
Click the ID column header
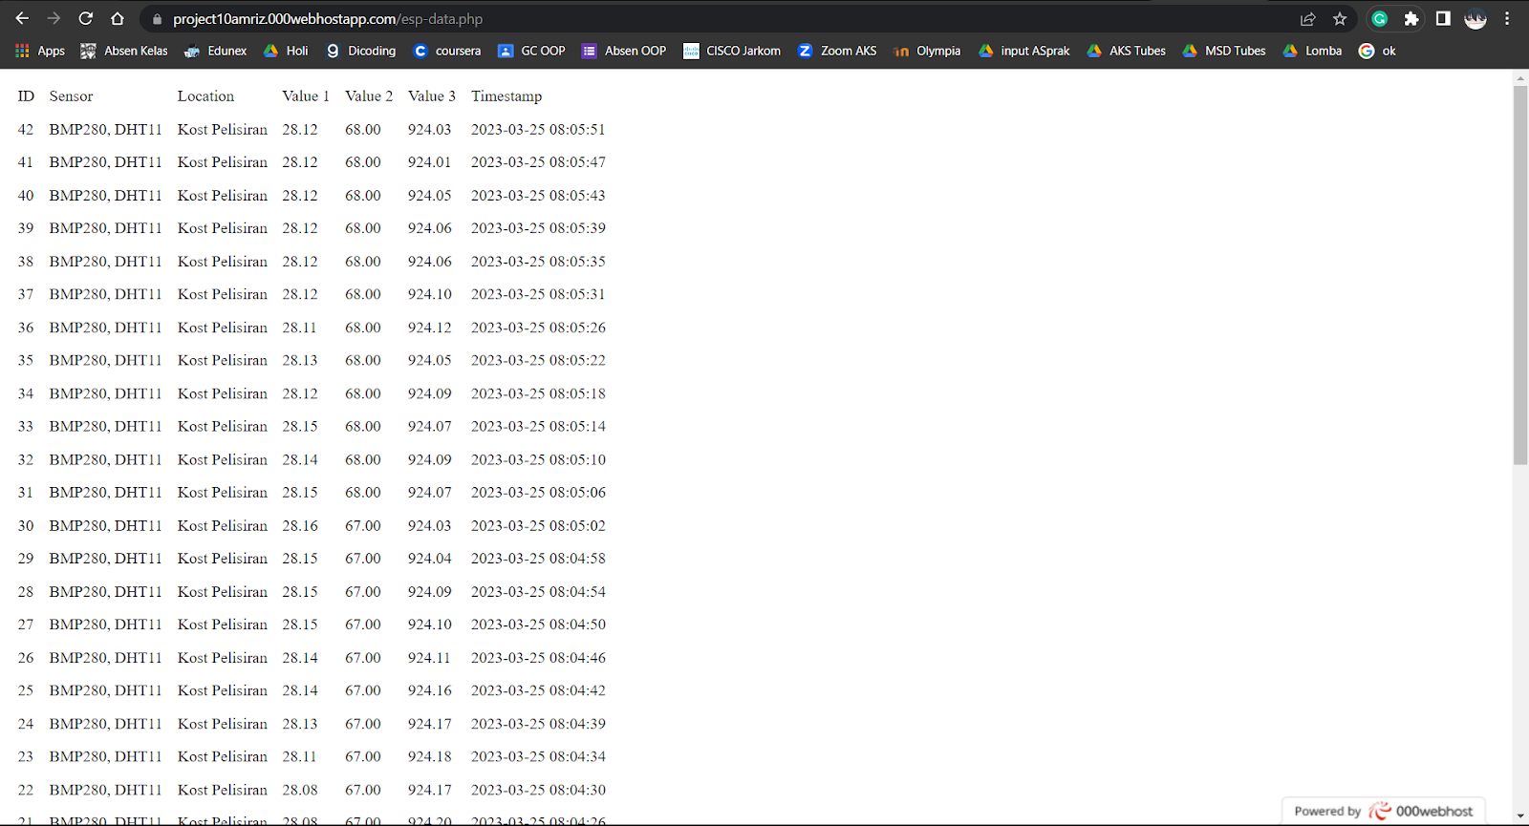(x=26, y=96)
